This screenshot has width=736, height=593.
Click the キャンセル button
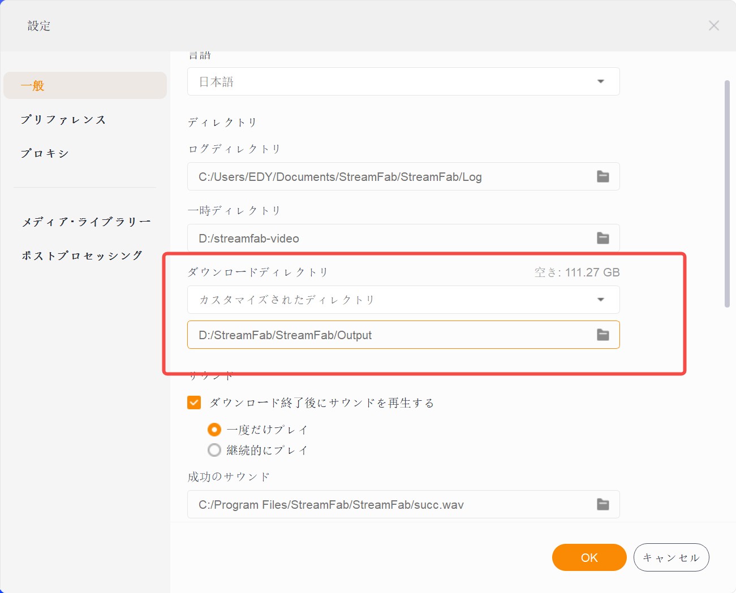coord(672,557)
